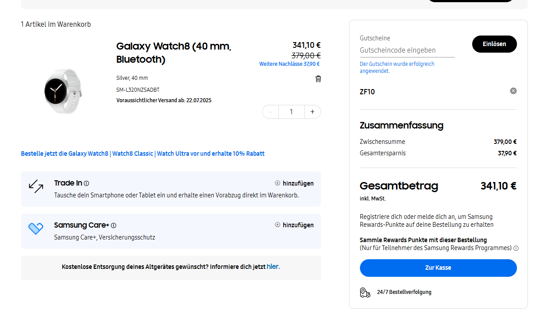The height and width of the screenshot is (311, 552).
Task: Open Samsung Care+ info tooltip icon
Action: 114,225
